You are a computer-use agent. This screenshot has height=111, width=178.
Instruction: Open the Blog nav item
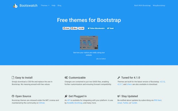coord(59,5)
